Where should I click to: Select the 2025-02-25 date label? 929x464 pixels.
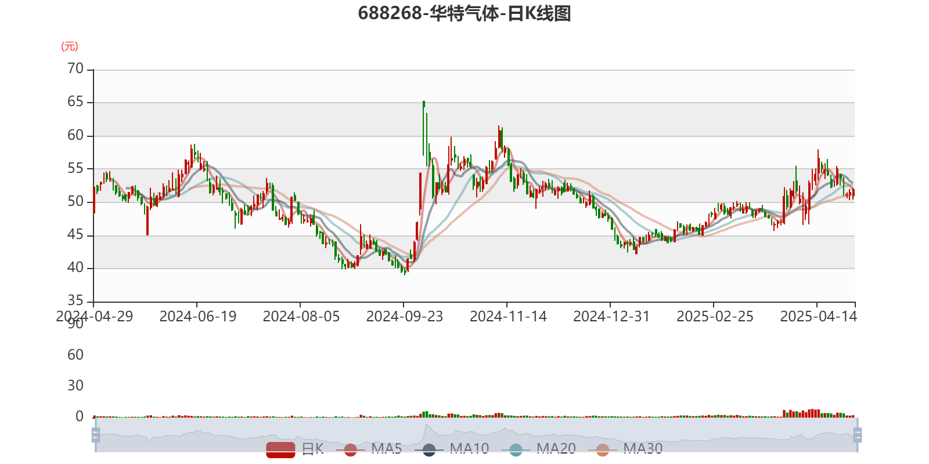pyautogui.click(x=715, y=317)
